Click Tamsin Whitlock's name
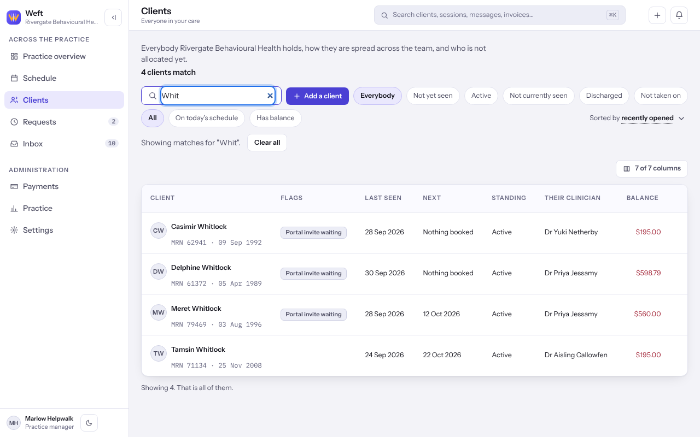The width and height of the screenshot is (700, 437). click(198, 350)
